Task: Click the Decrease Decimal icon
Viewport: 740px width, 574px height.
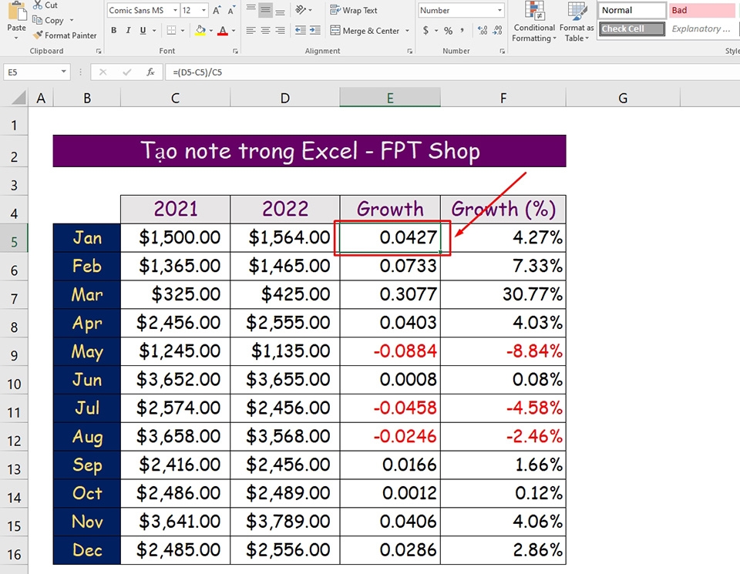Action: [x=497, y=31]
